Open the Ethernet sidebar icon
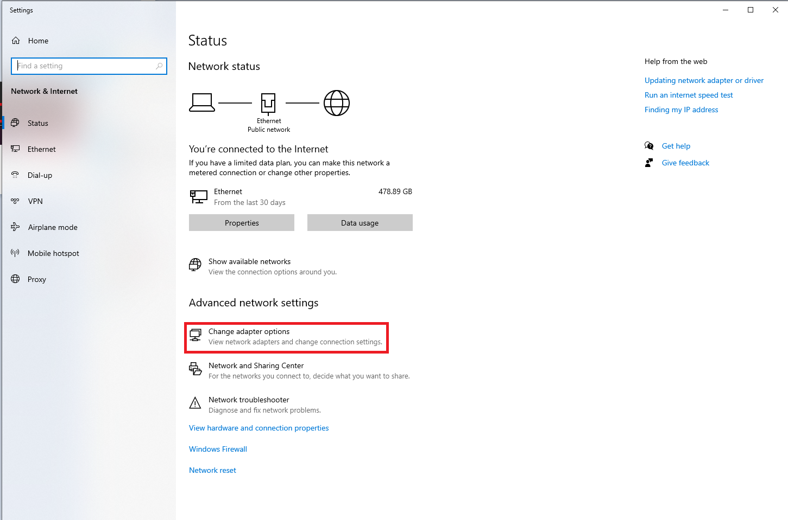 [x=15, y=149]
